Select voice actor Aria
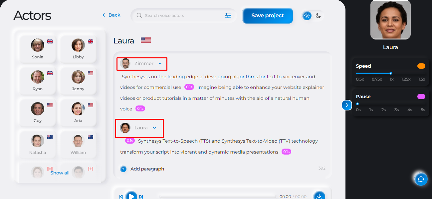Viewport: 432px width, 199px height. [x=78, y=112]
